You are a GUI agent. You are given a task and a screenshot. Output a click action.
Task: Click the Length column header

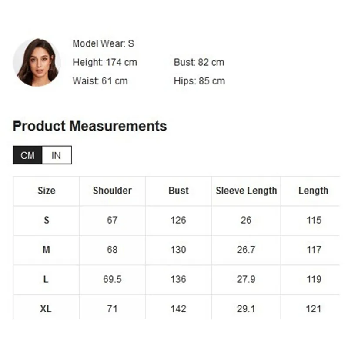coord(313,191)
